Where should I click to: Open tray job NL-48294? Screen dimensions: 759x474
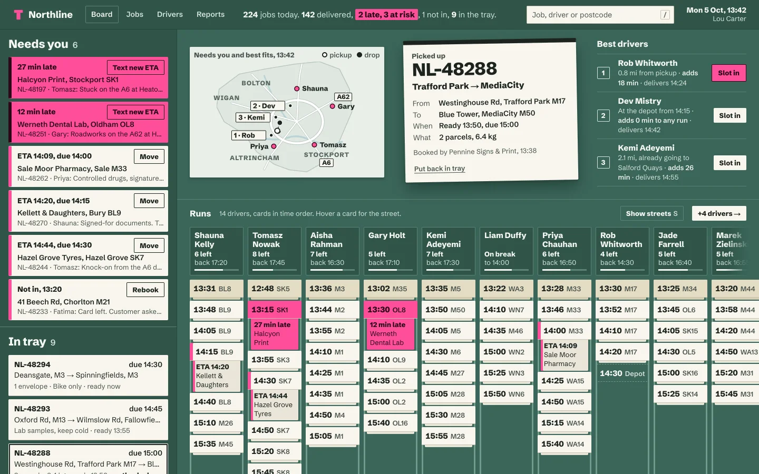tap(88, 376)
